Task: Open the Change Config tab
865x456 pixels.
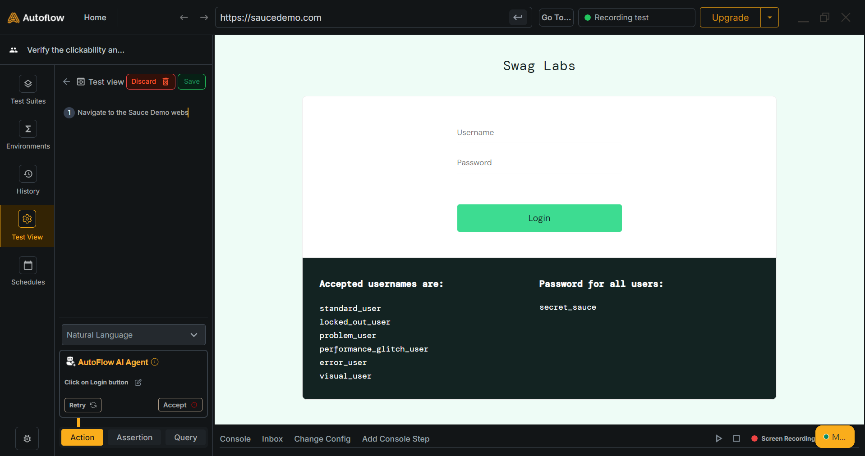Action: pos(322,439)
